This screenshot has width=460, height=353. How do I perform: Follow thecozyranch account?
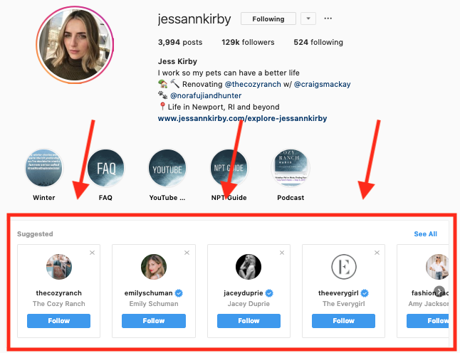(58, 321)
